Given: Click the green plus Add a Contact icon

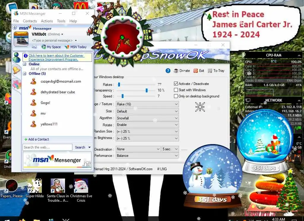Looking at the screenshot, I should click(26, 139).
